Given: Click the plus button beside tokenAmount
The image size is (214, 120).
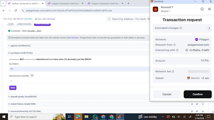Looking at the screenshot, I should (32, 76).
